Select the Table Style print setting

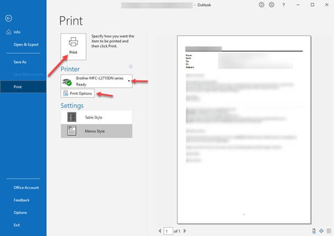coord(97,117)
